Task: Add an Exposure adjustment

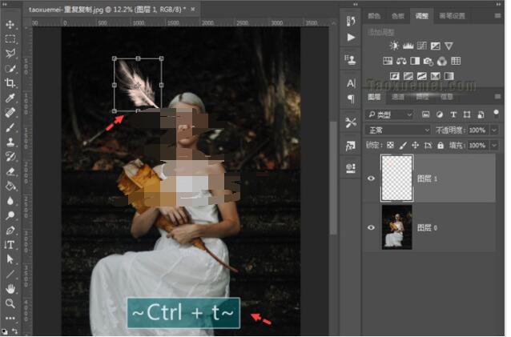Action: (x=436, y=46)
